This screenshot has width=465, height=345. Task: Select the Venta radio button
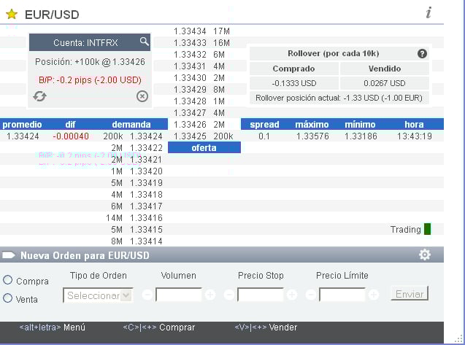(x=8, y=298)
